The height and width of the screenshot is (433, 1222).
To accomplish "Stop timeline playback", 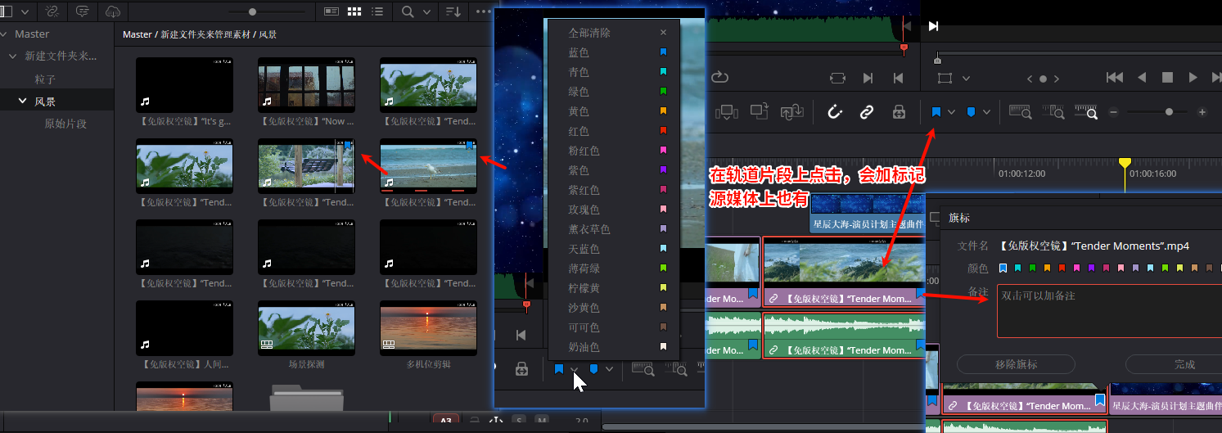I will pyautogui.click(x=1168, y=78).
